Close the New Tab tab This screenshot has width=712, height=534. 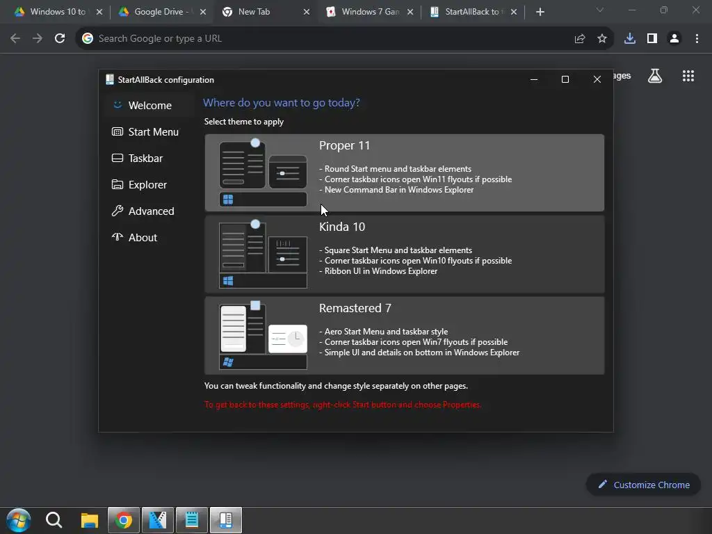[307, 12]
